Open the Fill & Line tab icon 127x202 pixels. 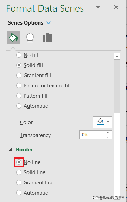(13, 38)
